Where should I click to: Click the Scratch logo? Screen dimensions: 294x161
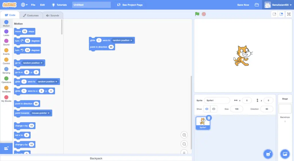coord(9,5)
